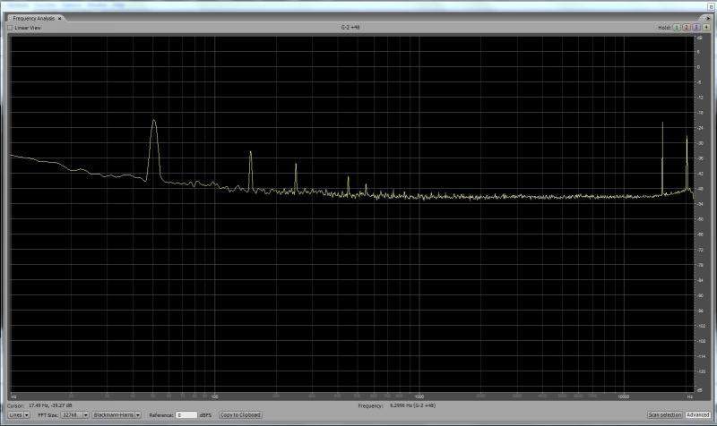The height and width of the screenshot is (426, 717).
Task: Close the Frequency Analysis tab
Action: 60,18
